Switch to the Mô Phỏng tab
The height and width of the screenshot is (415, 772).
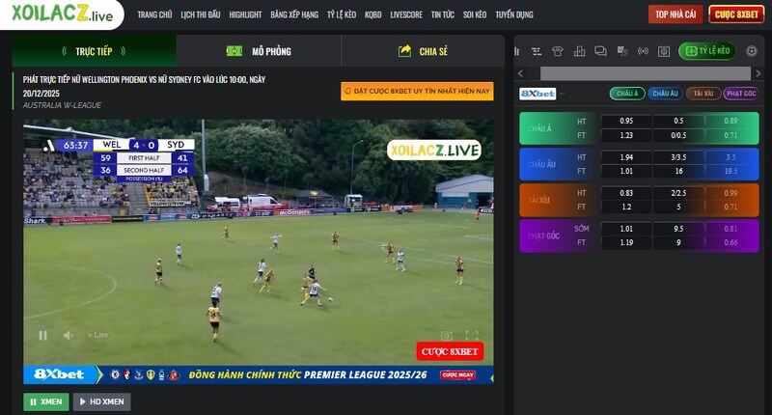260,51
